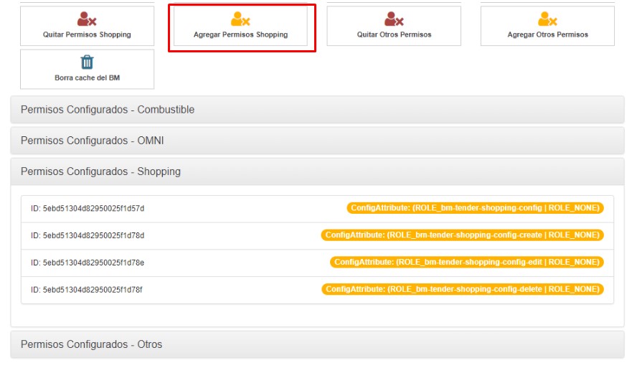637x368 pixels.
Task: Collapse Permisos Configurados - Shopping panel
Action: tap(317, 171)
